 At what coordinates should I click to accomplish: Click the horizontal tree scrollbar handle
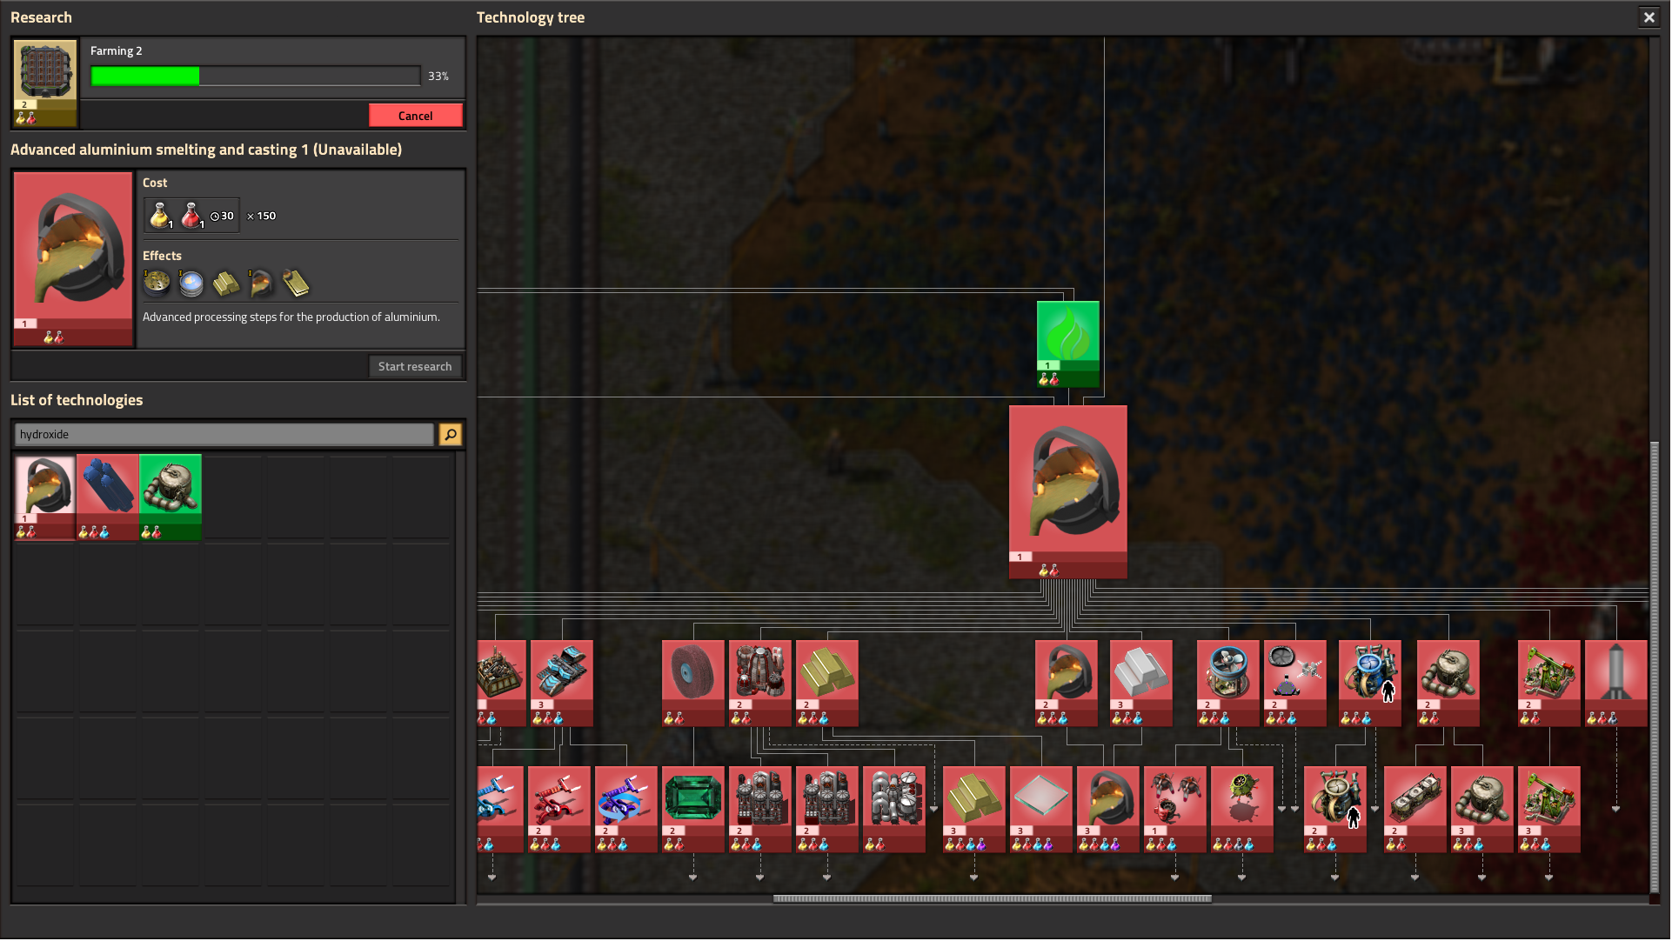click(x=993, y=899)
